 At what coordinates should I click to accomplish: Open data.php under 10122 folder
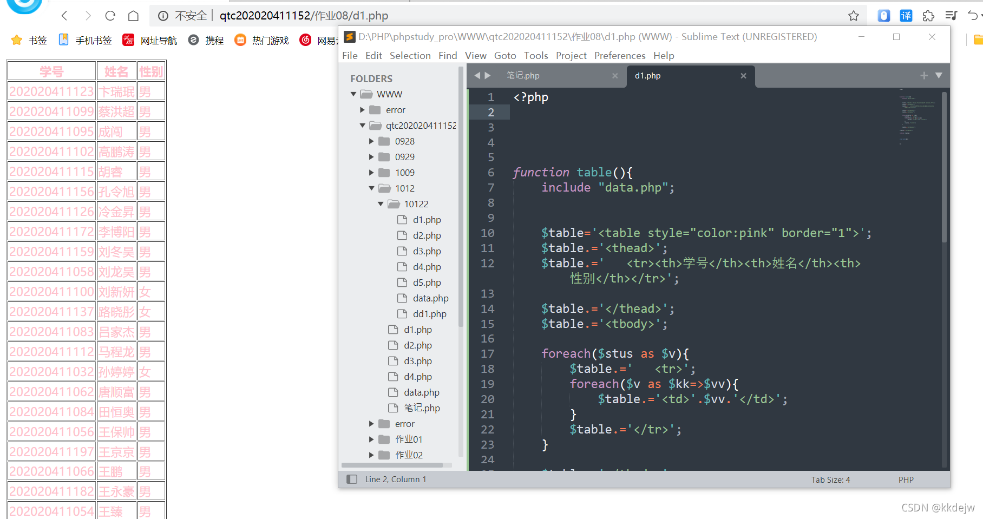click(x=430, y=298)
